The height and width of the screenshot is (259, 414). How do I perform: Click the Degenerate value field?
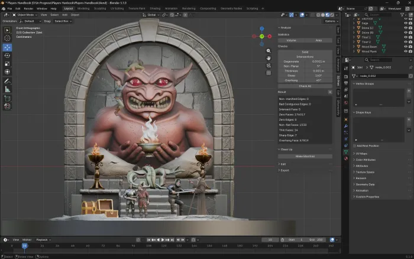pyautogui.click(x=318, y=61)
